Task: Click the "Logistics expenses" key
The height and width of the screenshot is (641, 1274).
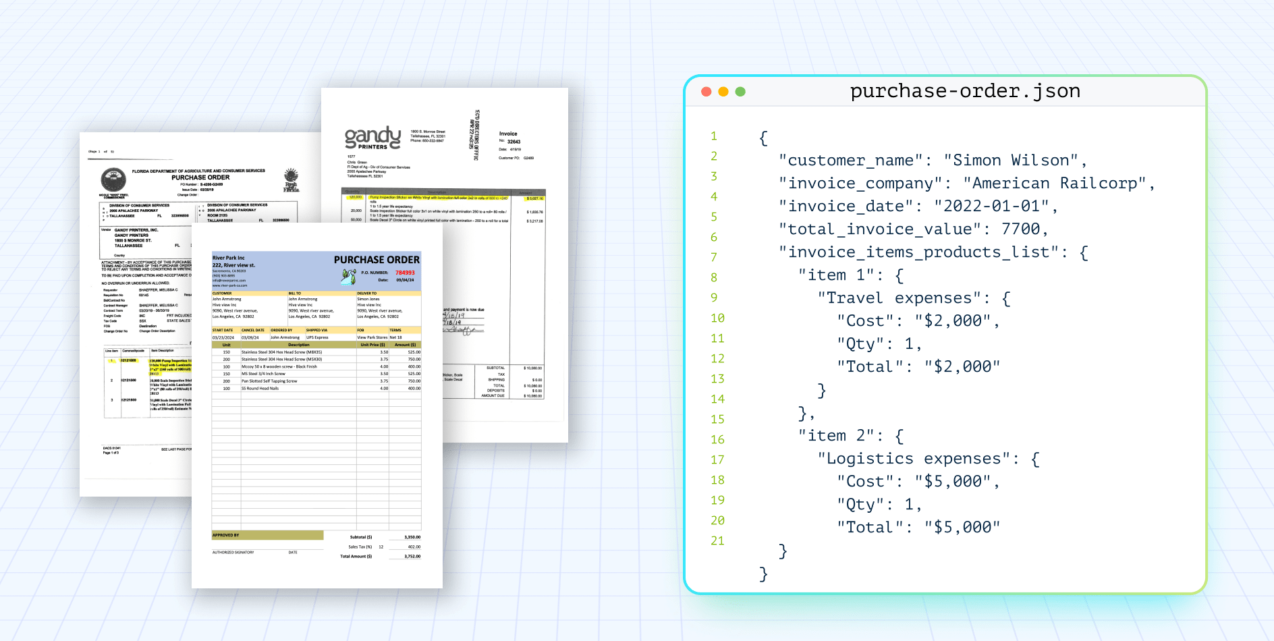Action: 913,459
